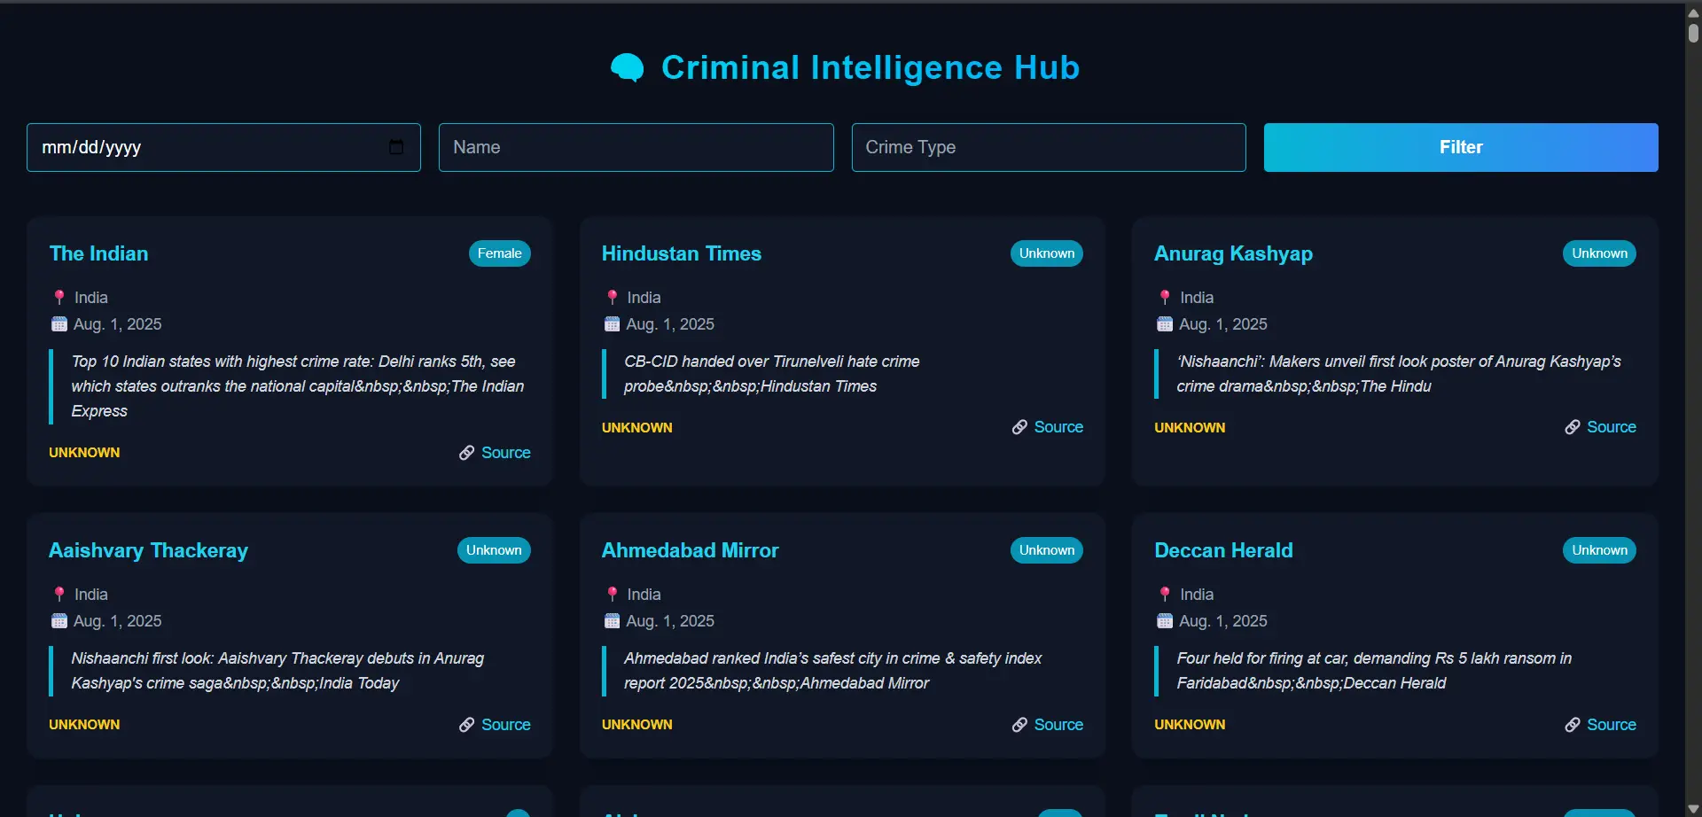Click chain link icon on The Indian card
This screenshot has height=817, width=1702.
(x=466, y=453)
